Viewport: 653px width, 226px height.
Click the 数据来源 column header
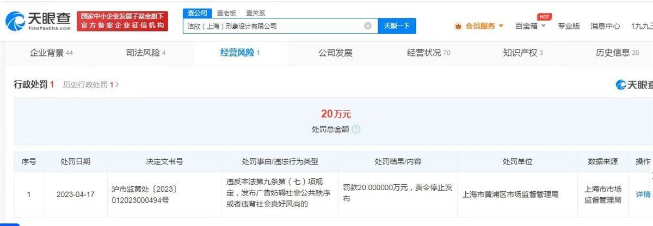pyautogui.click(x=602, y=161)
